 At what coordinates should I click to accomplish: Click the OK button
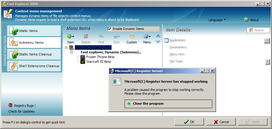(189, 122)
